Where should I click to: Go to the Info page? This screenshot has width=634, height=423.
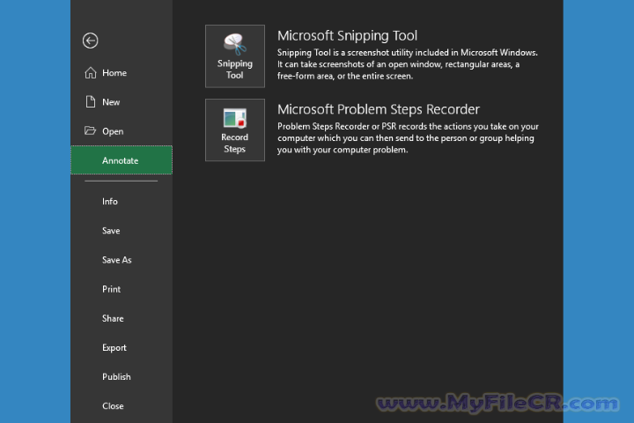pyautogui.click(x=109, y=201)
